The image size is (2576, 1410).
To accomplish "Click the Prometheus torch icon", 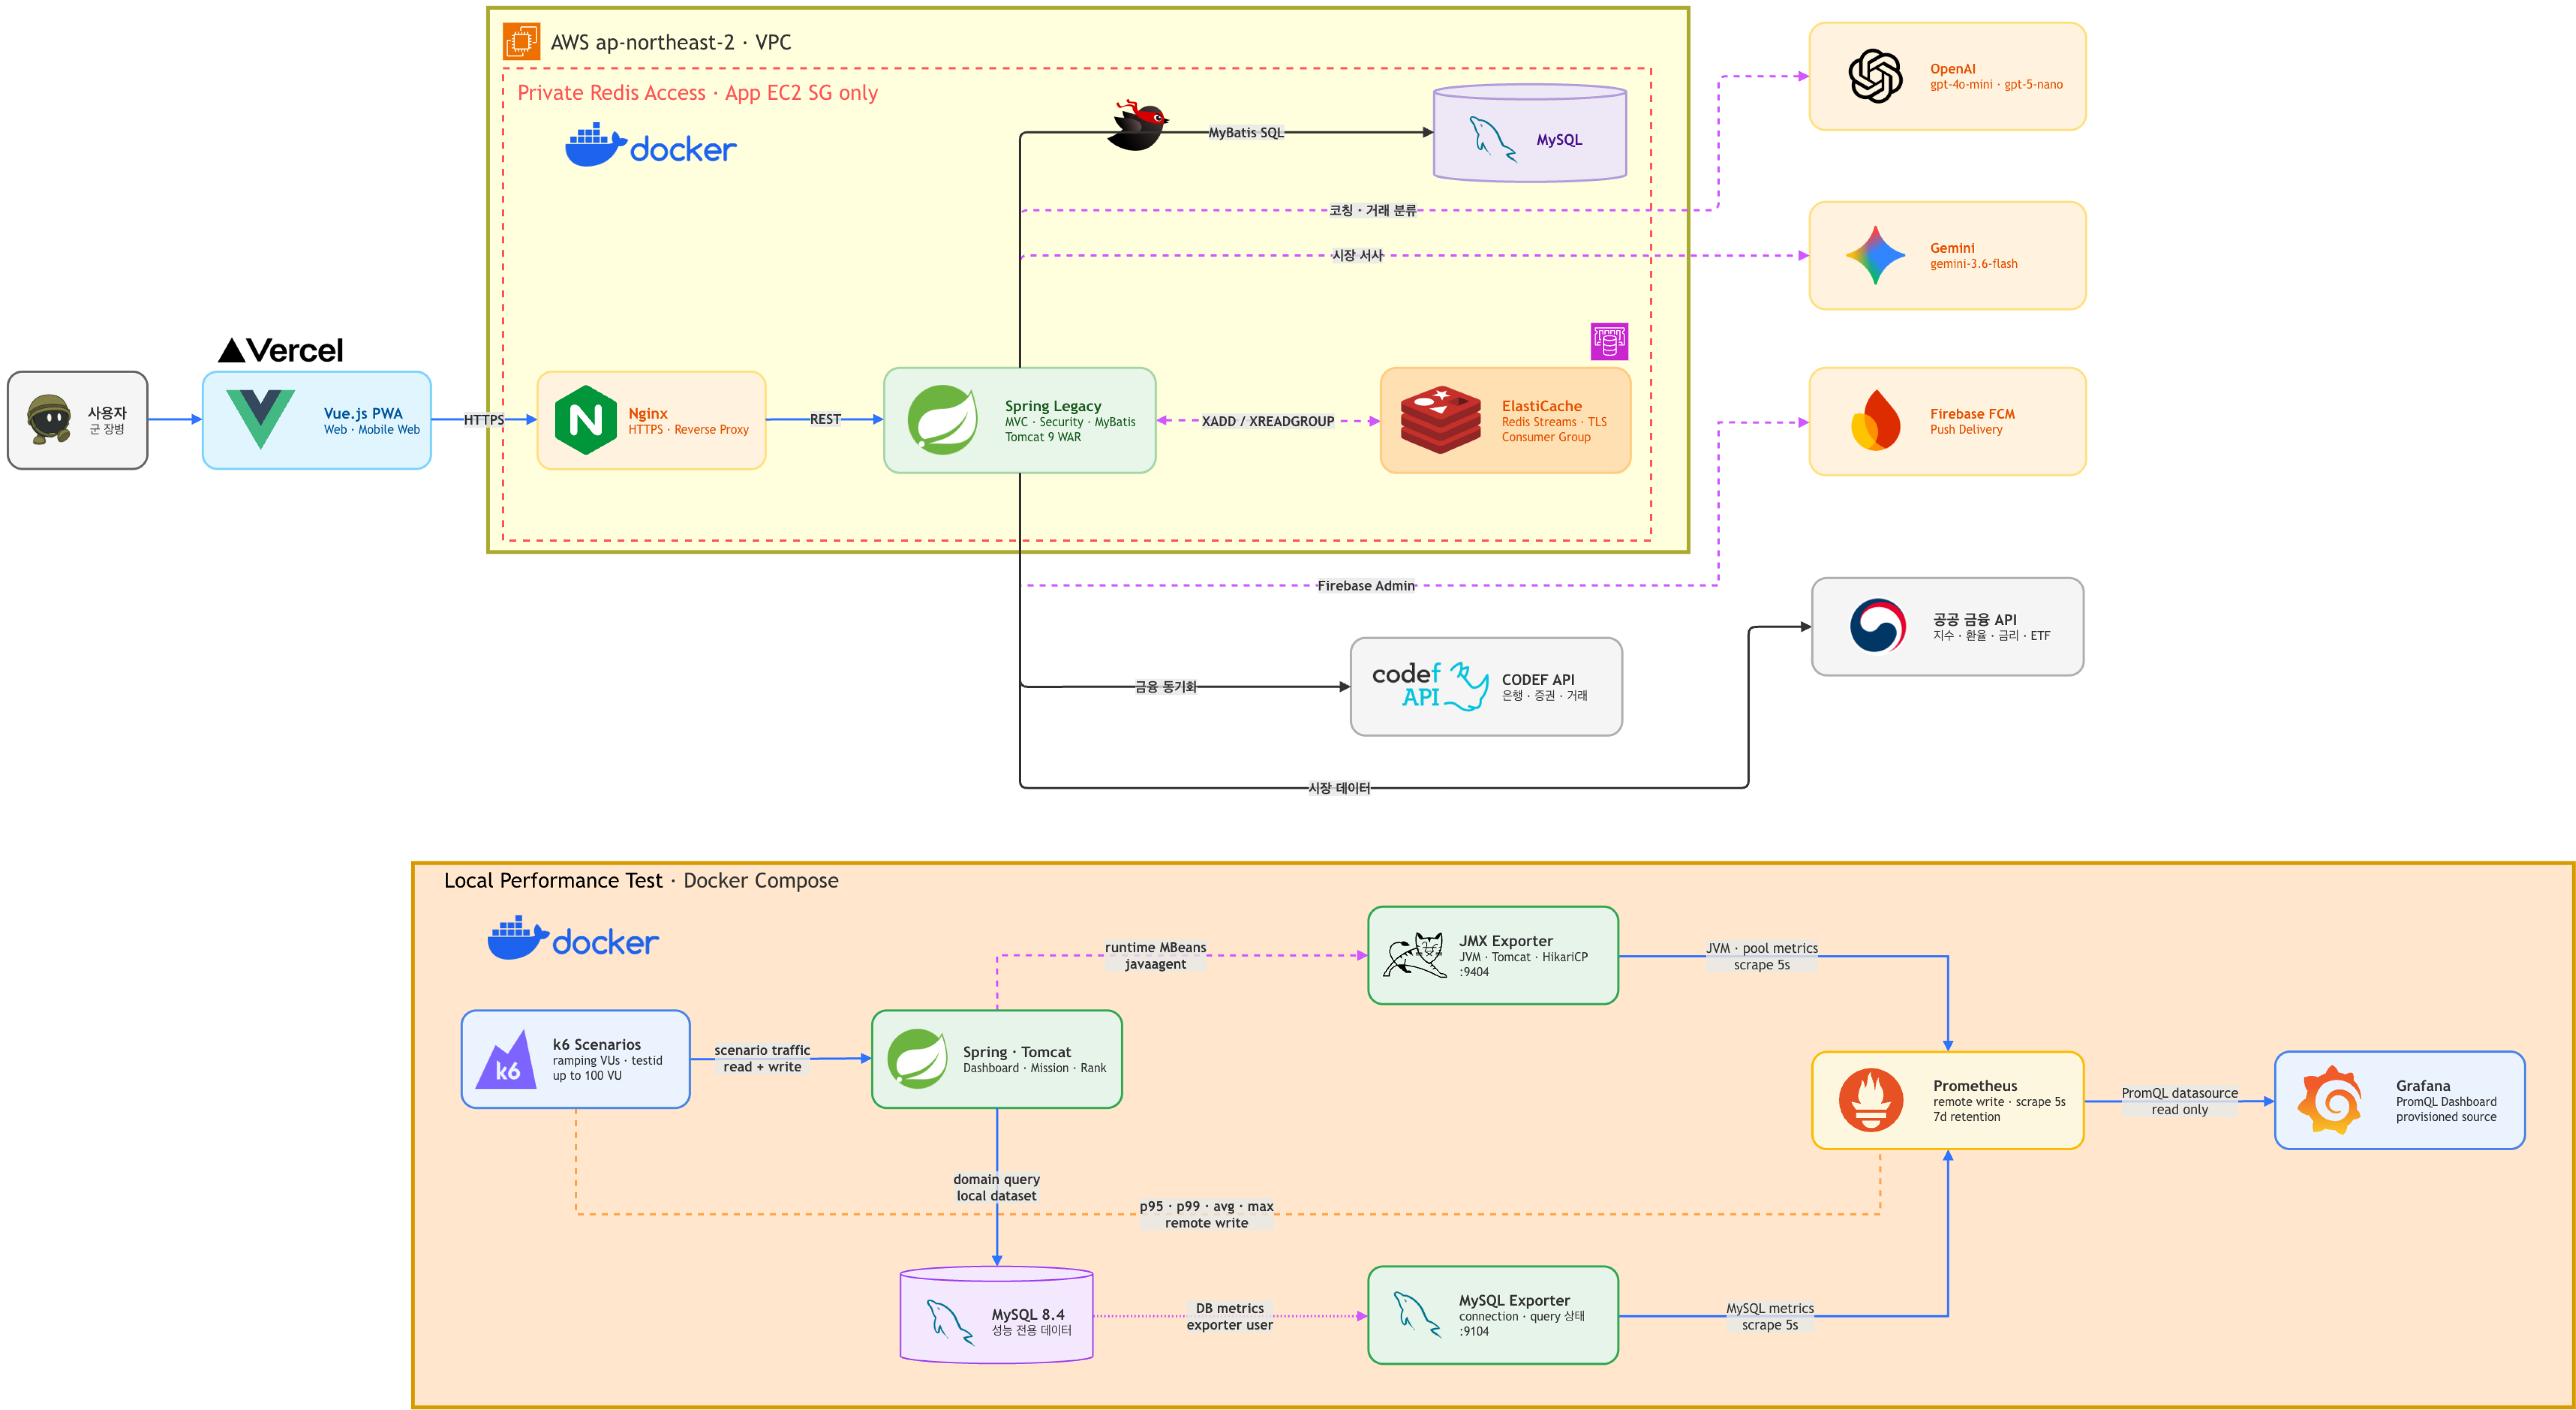I will 1871,1100.
